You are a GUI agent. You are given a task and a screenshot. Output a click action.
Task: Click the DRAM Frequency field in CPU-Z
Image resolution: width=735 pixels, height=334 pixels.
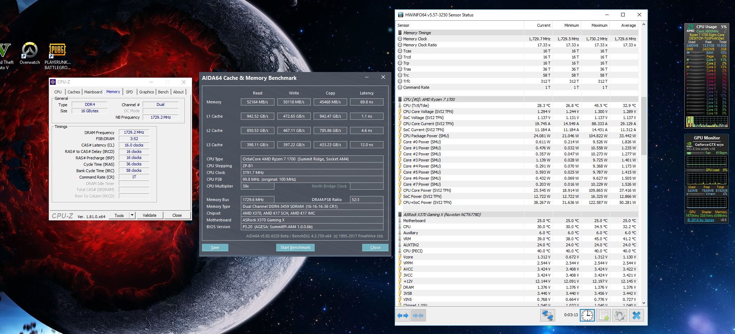tap(134, 132)
